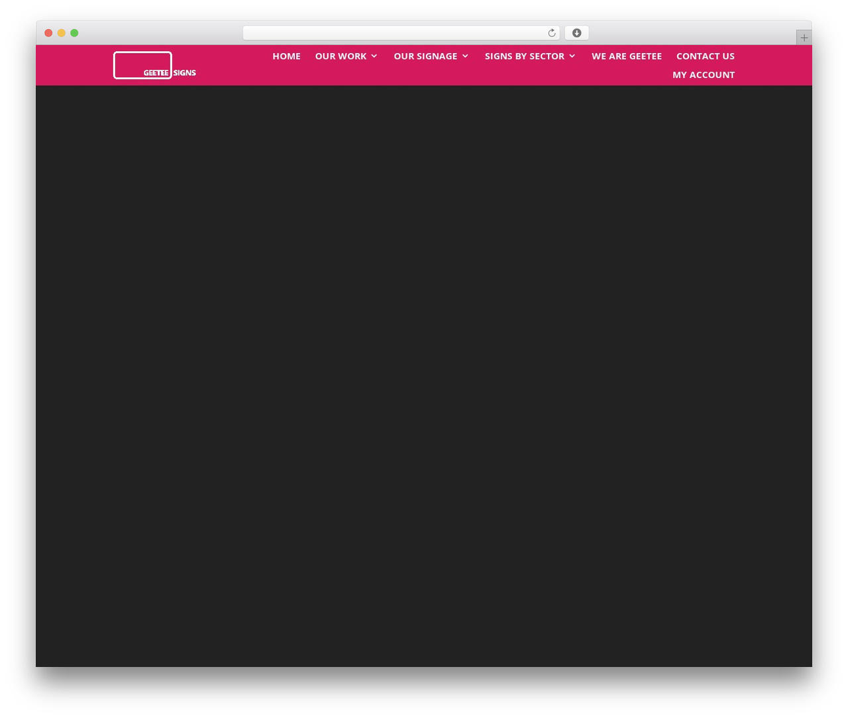The image size is (848, 718).
Task: Visit the We Are Geetee page
Action: click(x=627, y=56)
